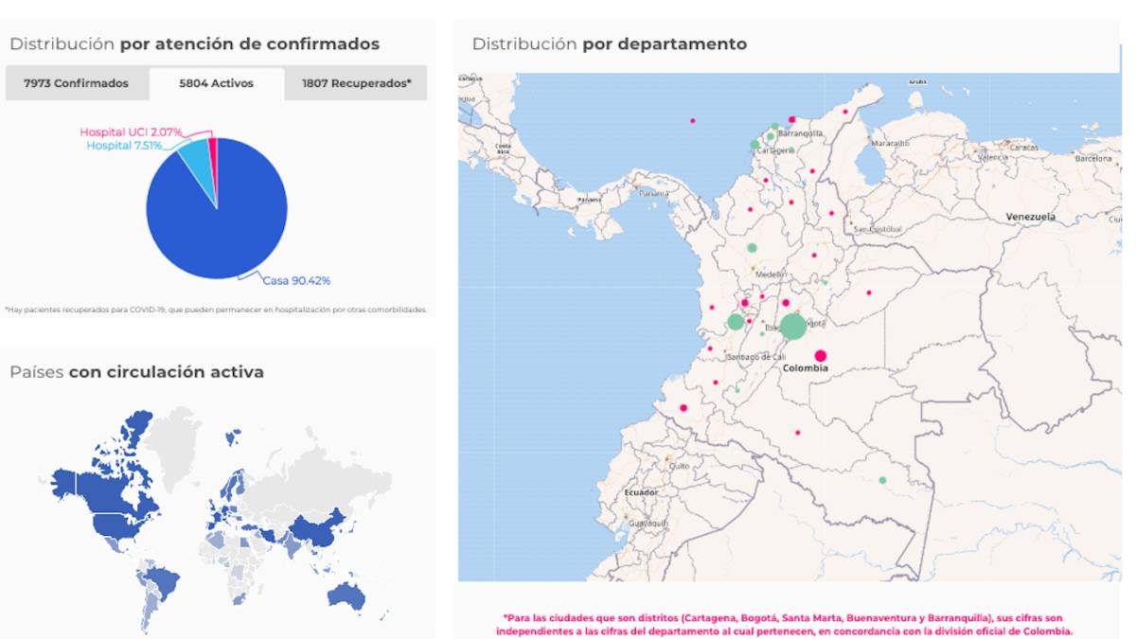1136x639 pixels.
Task: Switch to the 7973 Confirmados tab
Action: pos(76,83)
